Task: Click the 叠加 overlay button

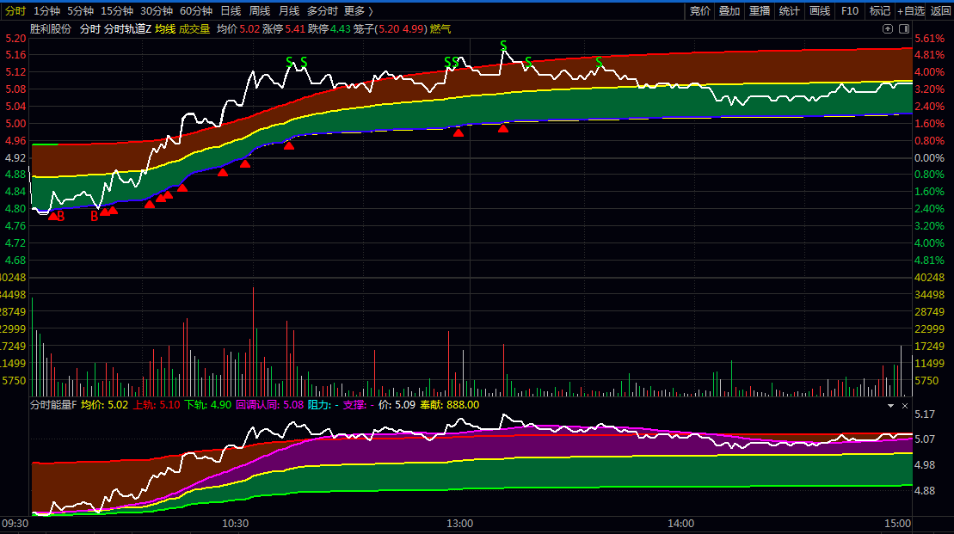Action: click(729, 11)
